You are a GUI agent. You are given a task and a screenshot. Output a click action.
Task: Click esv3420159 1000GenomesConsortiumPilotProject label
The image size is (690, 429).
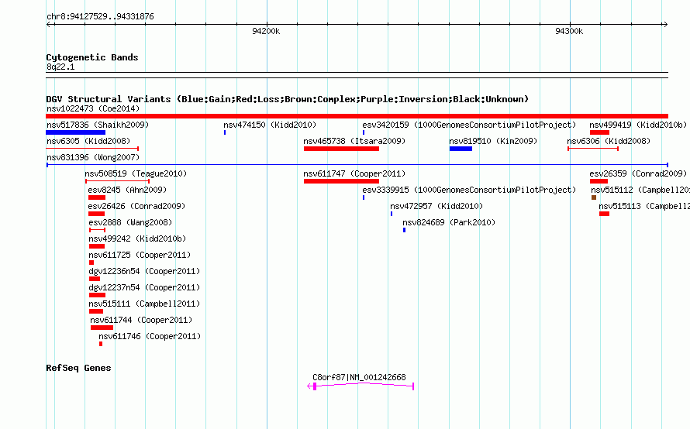pos(469,125)
